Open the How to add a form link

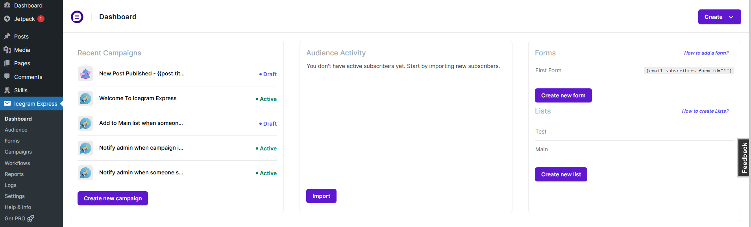point(706,53)
